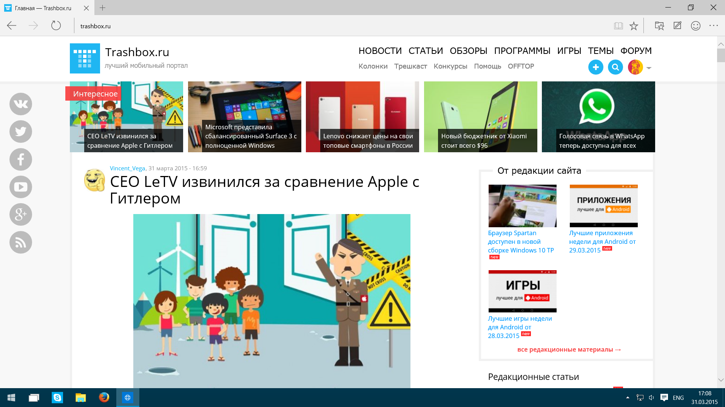Open browser more actions ellipsis menu

pyautogui.click(x=714, y=26)
